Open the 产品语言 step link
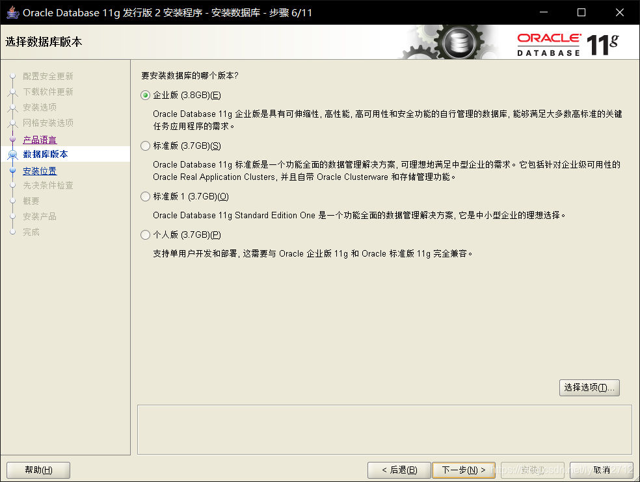 (40, 140)
